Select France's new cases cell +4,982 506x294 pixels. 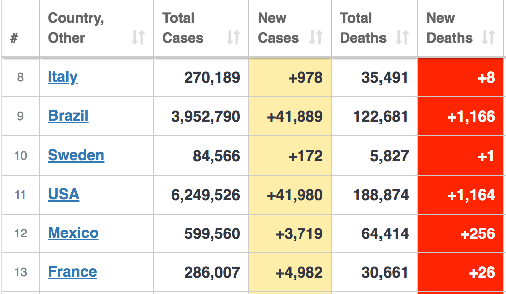point(290,273)
